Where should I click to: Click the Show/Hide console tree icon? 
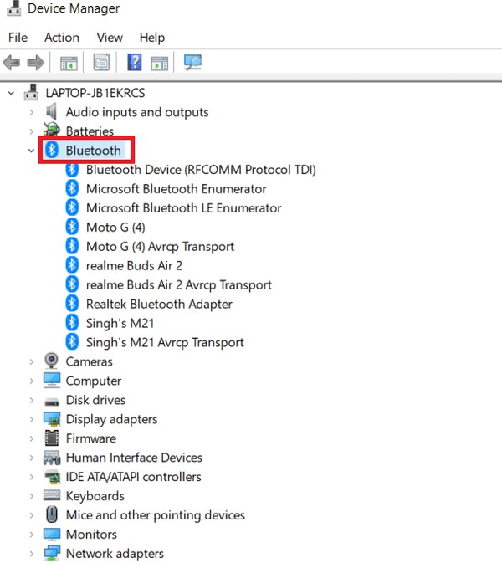69,64
